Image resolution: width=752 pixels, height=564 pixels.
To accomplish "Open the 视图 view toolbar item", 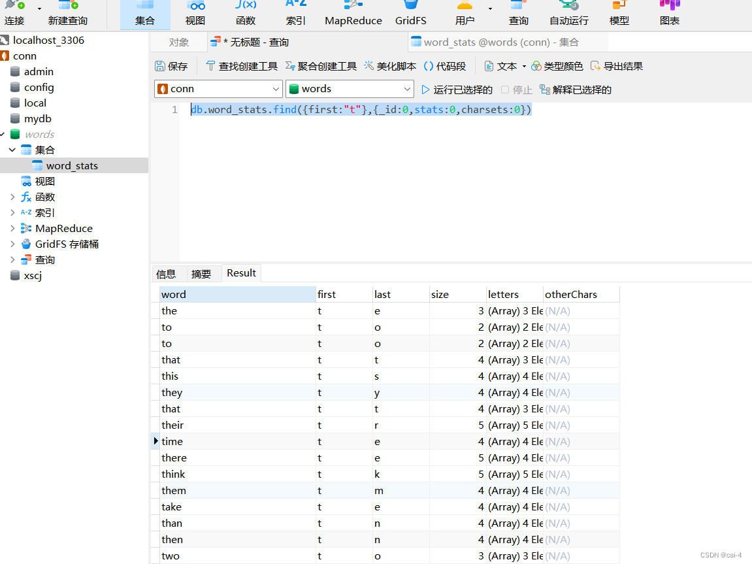I will (195, 14).
